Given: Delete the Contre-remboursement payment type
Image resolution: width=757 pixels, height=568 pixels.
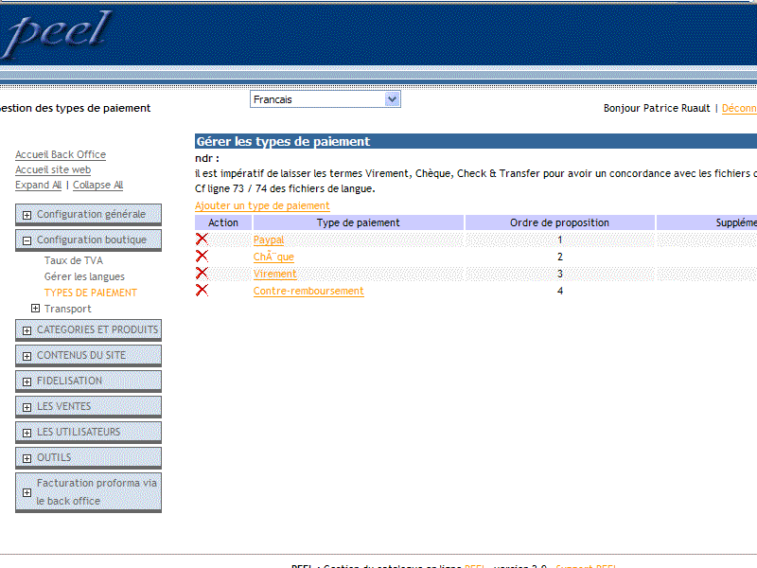Looking at the screenshot, I should pos(202,291).
